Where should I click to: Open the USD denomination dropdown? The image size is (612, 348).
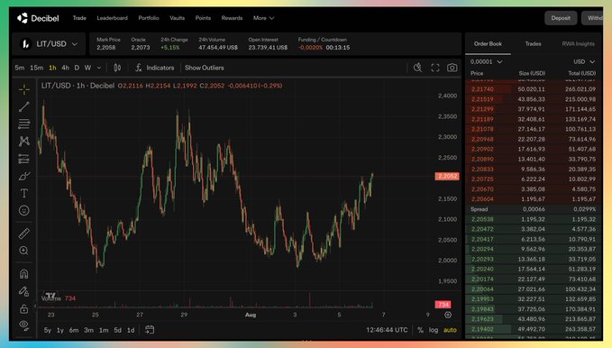click(584, 61)
